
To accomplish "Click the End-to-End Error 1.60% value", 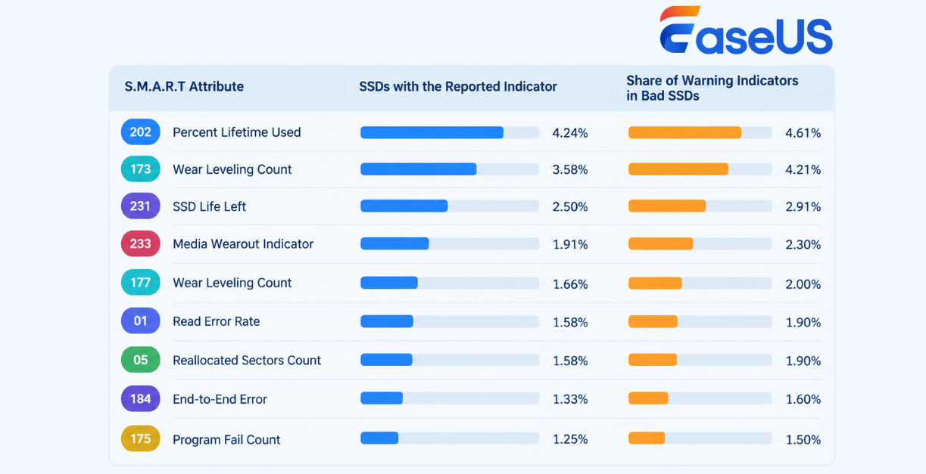I will pyautogui.click(x=803, y=399).
